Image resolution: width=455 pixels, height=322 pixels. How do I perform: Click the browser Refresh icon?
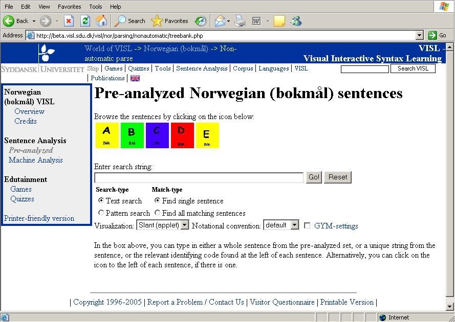click(x=85, y=21)
